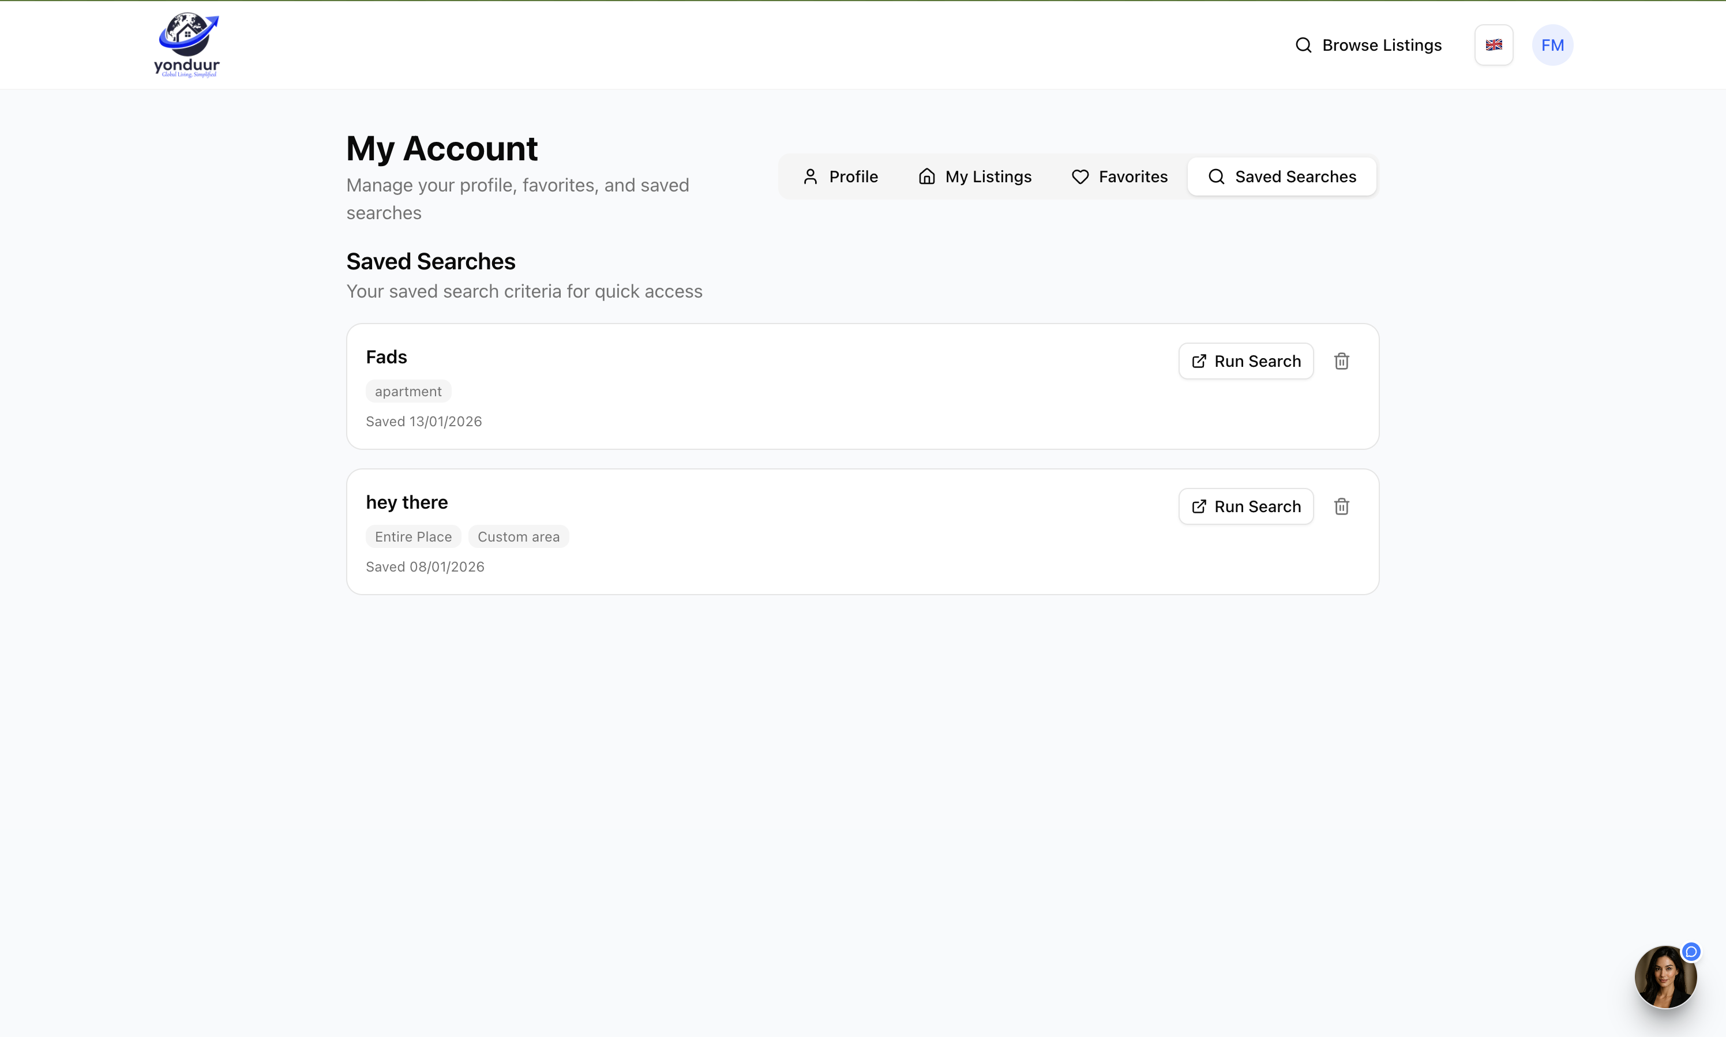Viewport: 1726px width, 1037px height.
Task: Switch to the Profile tab
Action: (840, 176)
